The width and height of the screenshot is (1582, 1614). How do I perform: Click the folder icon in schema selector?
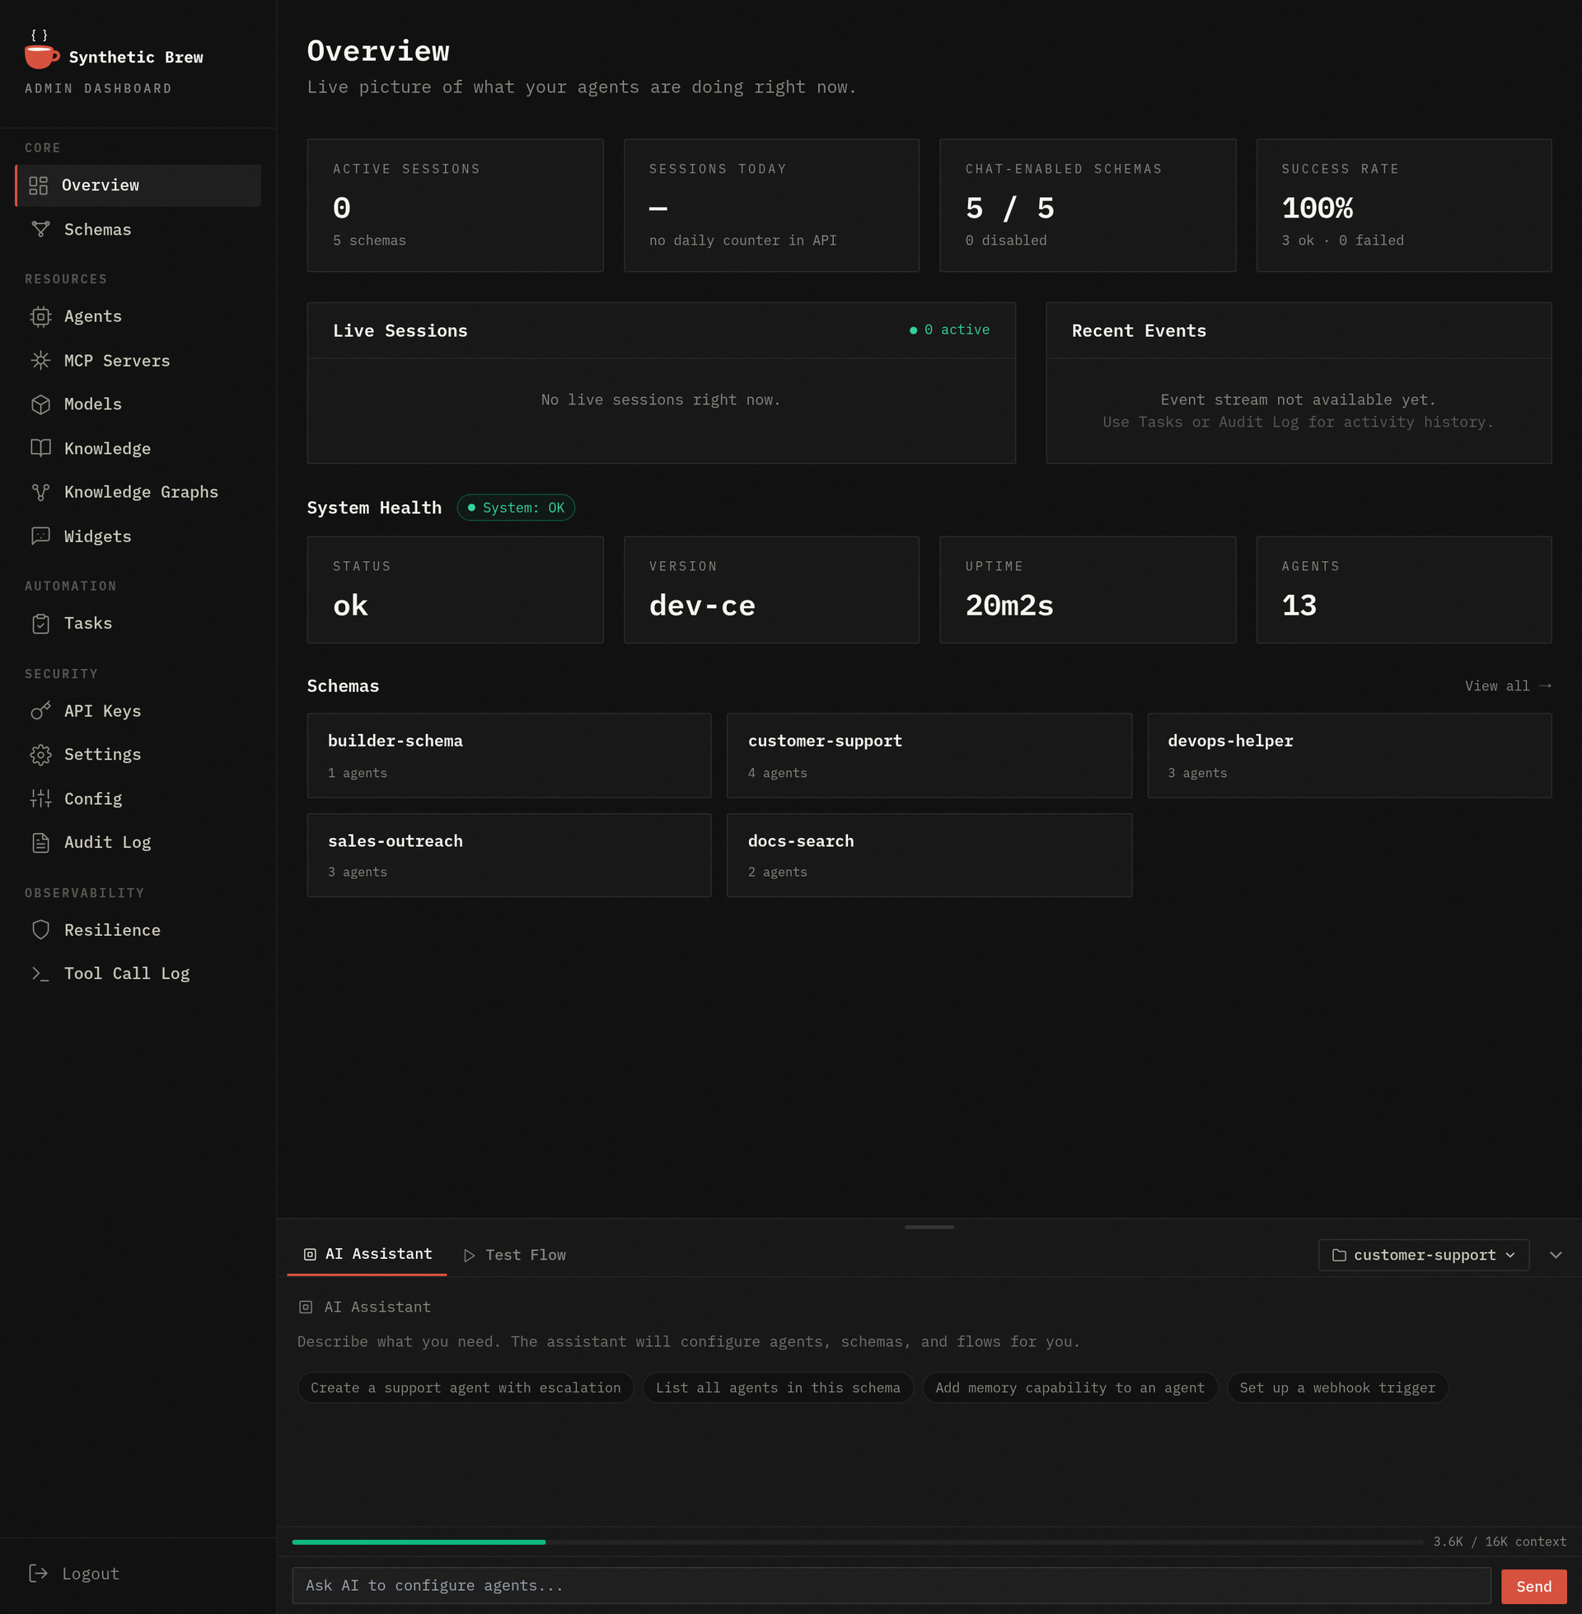click(x=1340, y=1255)
